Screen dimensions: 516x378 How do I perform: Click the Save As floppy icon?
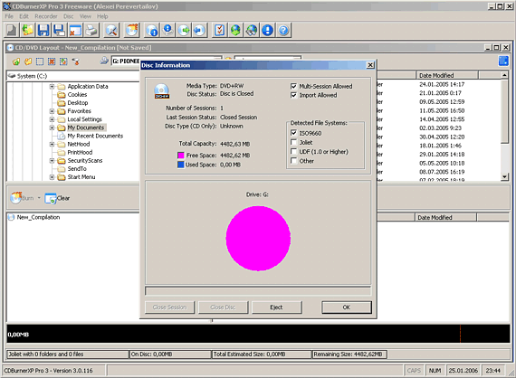click(59, 30)
